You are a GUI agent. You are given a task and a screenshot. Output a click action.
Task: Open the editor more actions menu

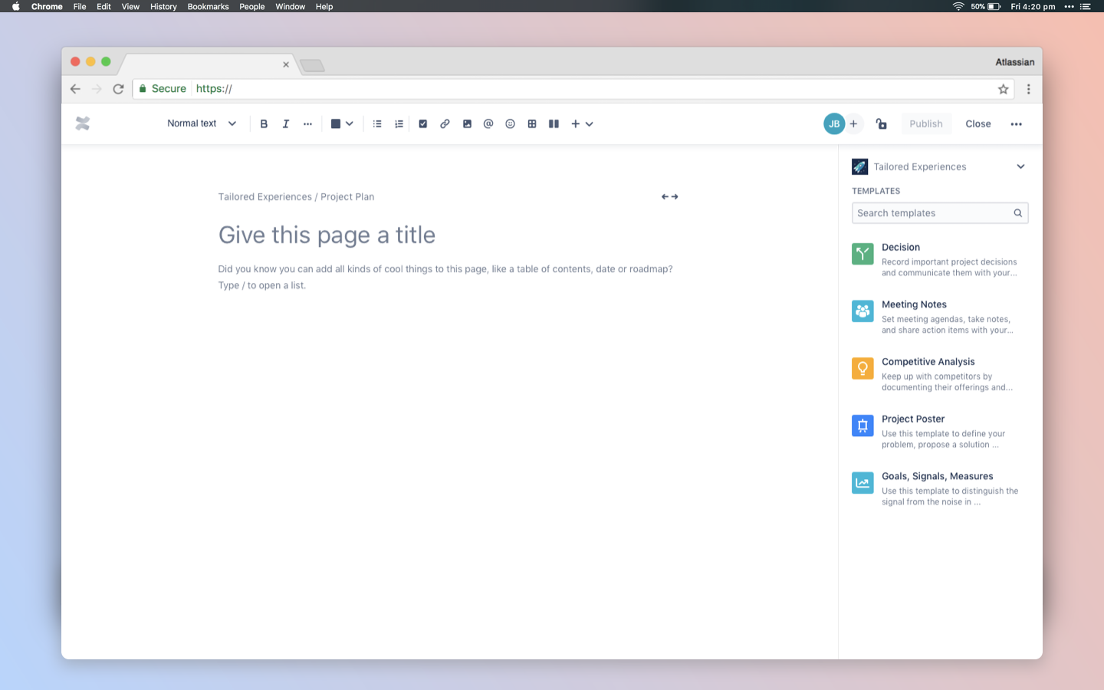coord(1016,124)
